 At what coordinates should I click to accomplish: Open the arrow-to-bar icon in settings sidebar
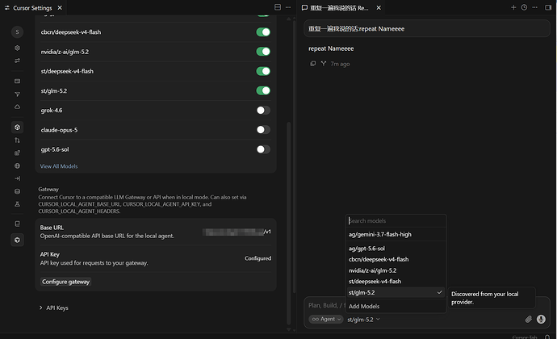(17, 178)
